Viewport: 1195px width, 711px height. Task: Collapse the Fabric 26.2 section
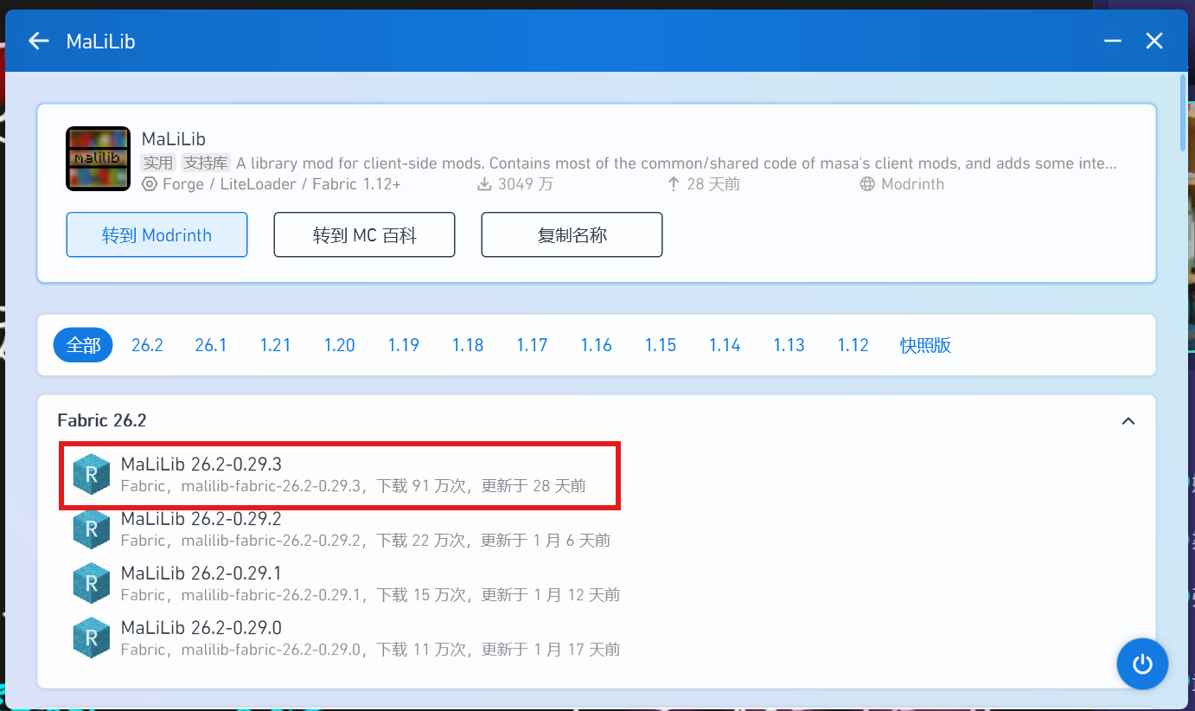1128,421
